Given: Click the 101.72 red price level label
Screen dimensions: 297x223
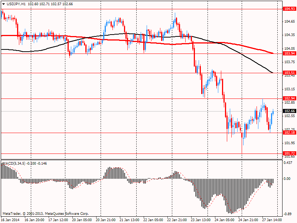Looking at the screenshot, I should [290, 153].
